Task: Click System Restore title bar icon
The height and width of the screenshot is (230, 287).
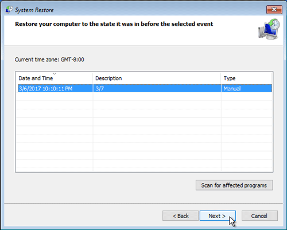Action: [9, 10]
